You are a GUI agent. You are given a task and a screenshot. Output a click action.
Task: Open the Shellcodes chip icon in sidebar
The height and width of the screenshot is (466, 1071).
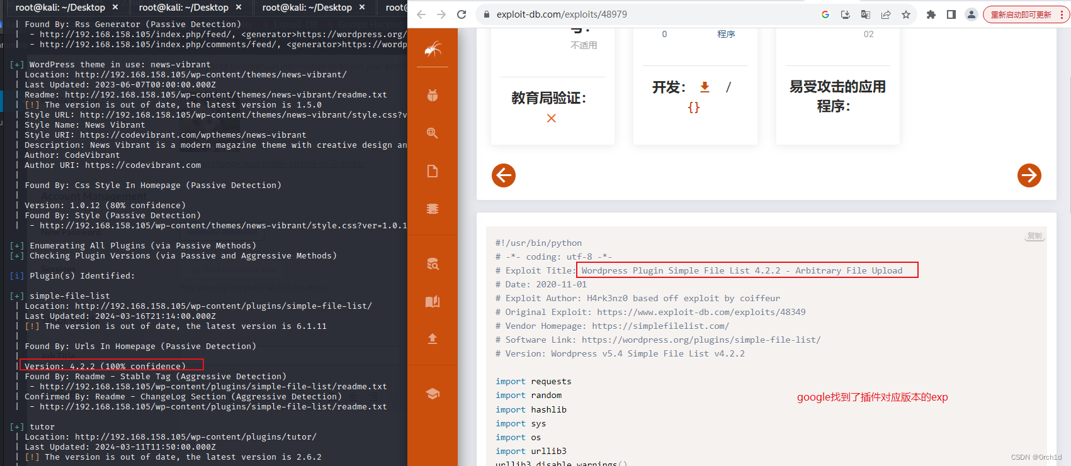tap(433, 209)
